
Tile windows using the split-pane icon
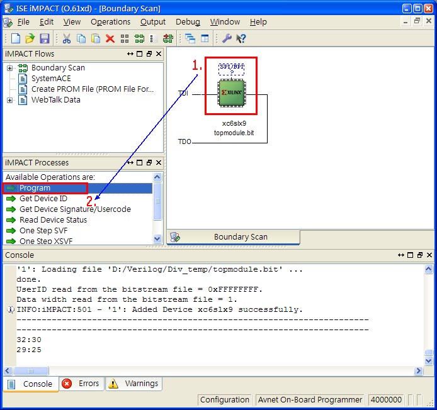205,38
